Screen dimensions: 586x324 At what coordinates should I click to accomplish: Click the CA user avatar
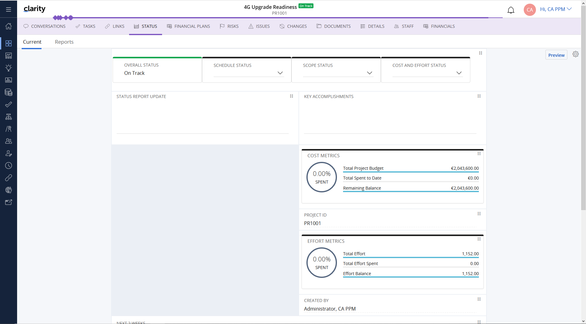pos(530,9)
